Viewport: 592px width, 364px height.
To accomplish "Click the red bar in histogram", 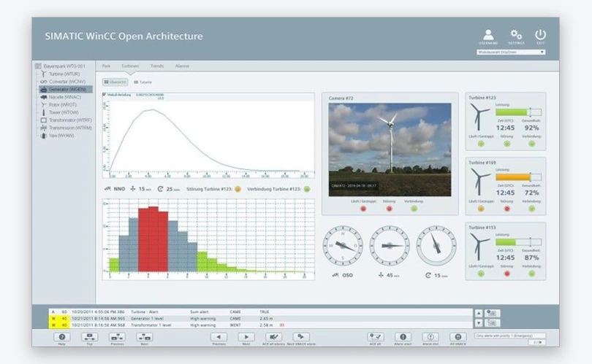I will pos(153,239).
